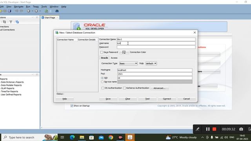Image resolution: width=251 pixels, height=141 pixels.
Task: Open Microsoft Edge from the taskbar
Action: (72, 137)
